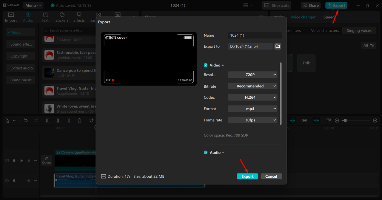Image resolution: width=382 pixels, height=200 pixels.
Task: Uncheck the Audio export checkbox
Action: 206,152
